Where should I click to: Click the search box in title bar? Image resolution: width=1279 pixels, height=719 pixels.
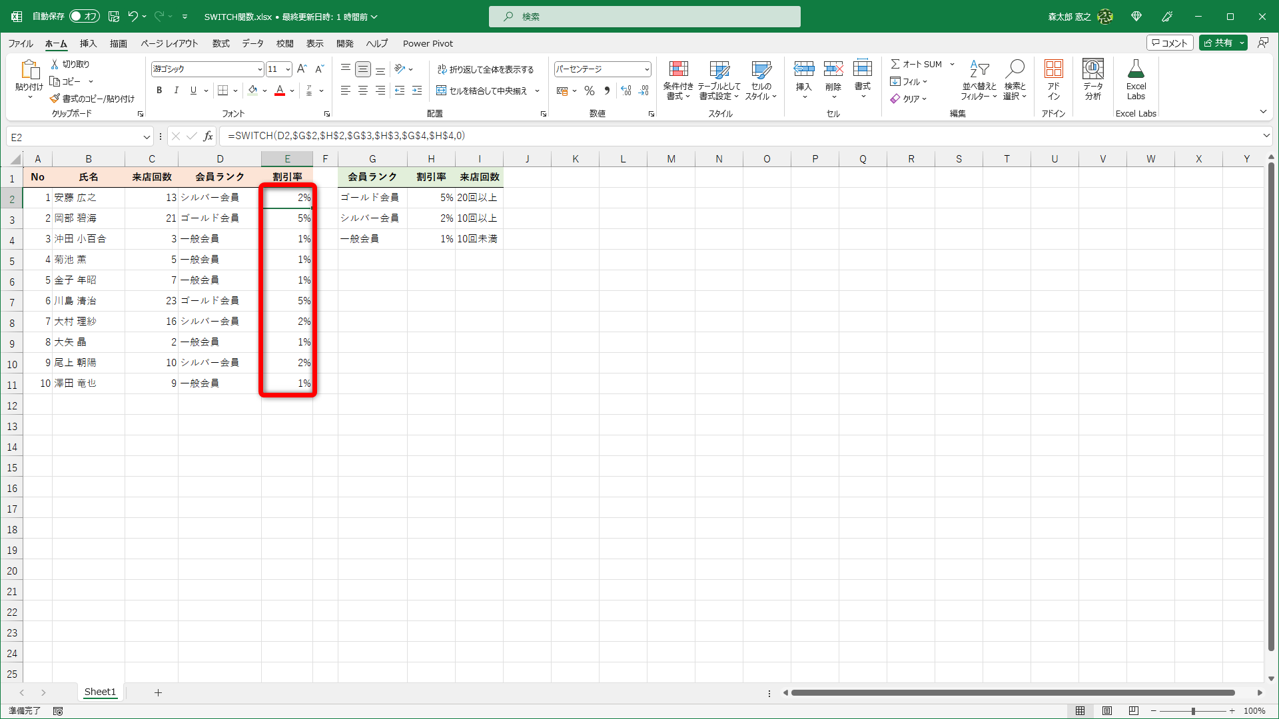pos(644,17)
